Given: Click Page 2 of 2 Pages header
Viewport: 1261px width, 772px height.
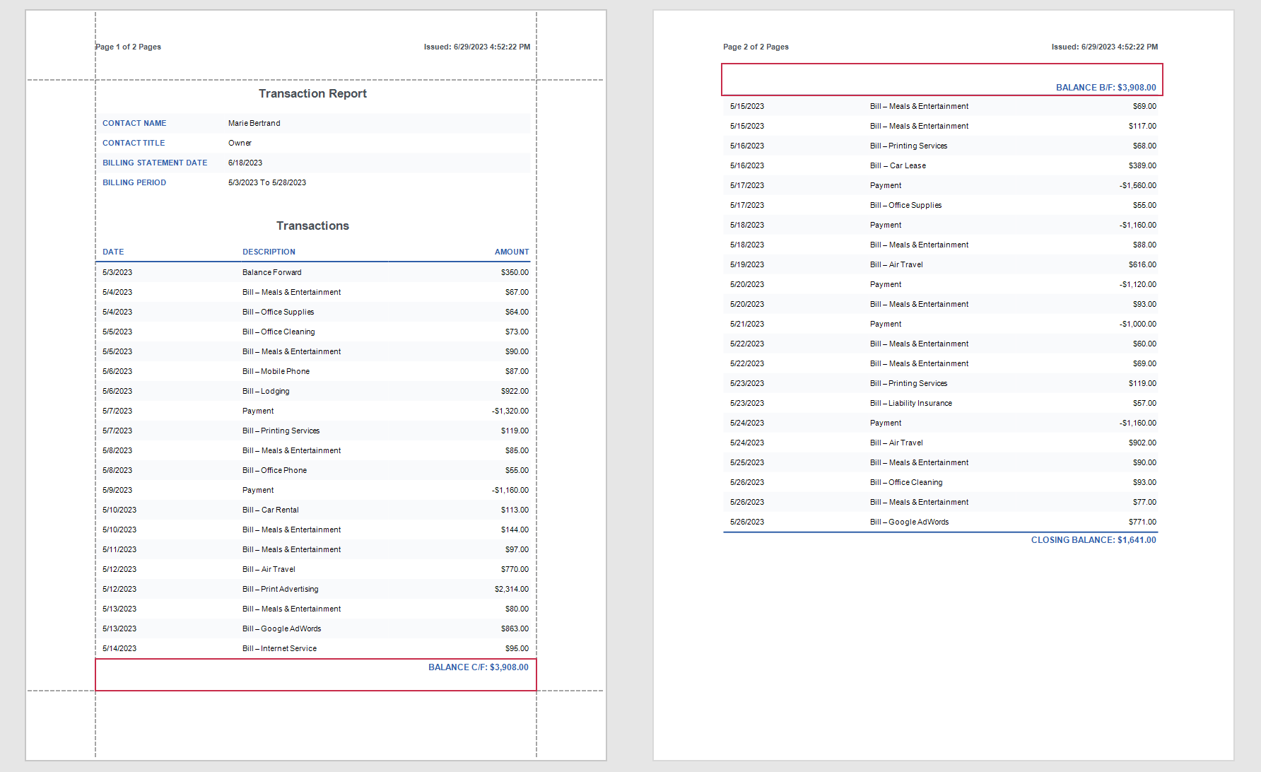Looking at the screenshot, I should 756,47.
